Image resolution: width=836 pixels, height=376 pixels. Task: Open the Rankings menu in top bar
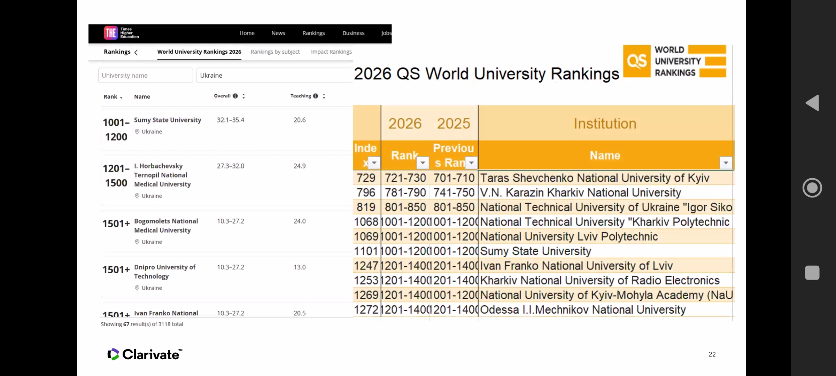[313, 33]
